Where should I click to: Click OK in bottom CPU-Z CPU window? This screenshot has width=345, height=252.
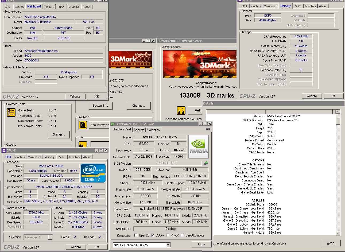point(97,247)
